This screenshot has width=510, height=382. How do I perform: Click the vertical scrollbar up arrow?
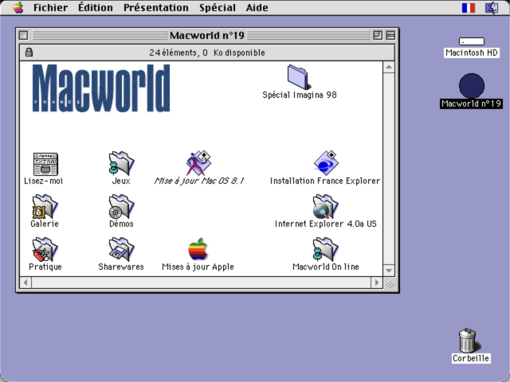(389, 67)
